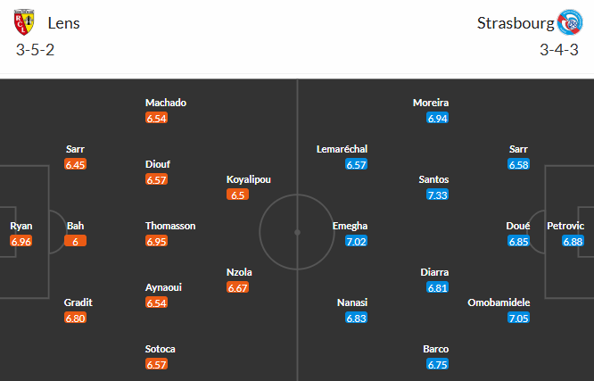
Task: Select player Machado on the pitch
Action: point(166,103)
